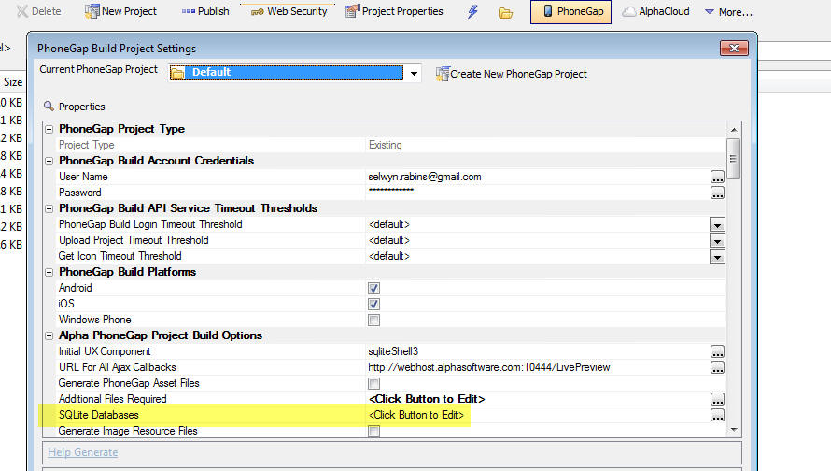Collapse PhoneGap Build API Service Timeout Thresholds
The height and width of the screenshot is (471, 831).
pos(49,208)
